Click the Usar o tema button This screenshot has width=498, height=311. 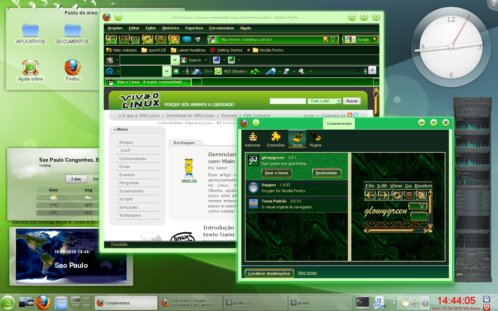pos(276,173)
